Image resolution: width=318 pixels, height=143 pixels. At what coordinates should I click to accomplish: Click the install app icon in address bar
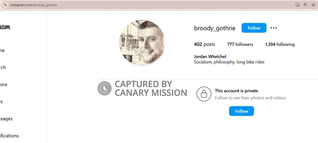(297, 5)
